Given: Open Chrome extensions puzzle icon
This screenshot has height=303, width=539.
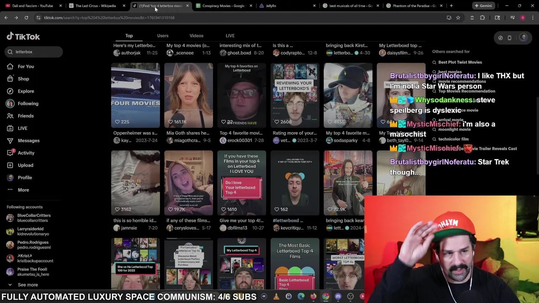Looking at the screenshot, I should pos(482,18).
